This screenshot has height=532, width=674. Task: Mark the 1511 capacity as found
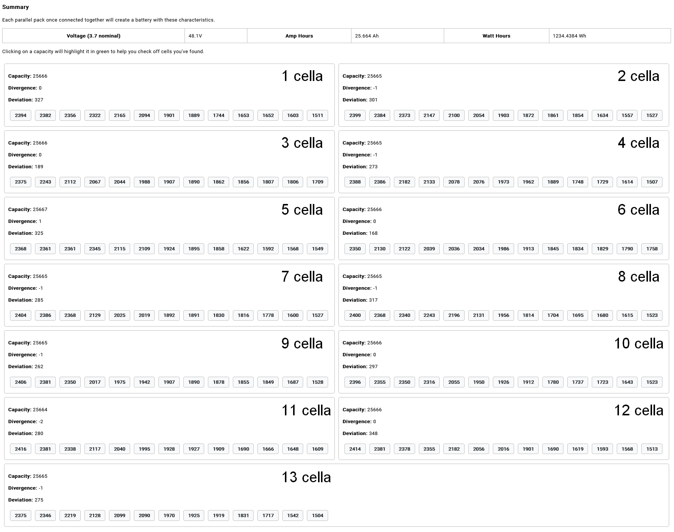(317, 115)
